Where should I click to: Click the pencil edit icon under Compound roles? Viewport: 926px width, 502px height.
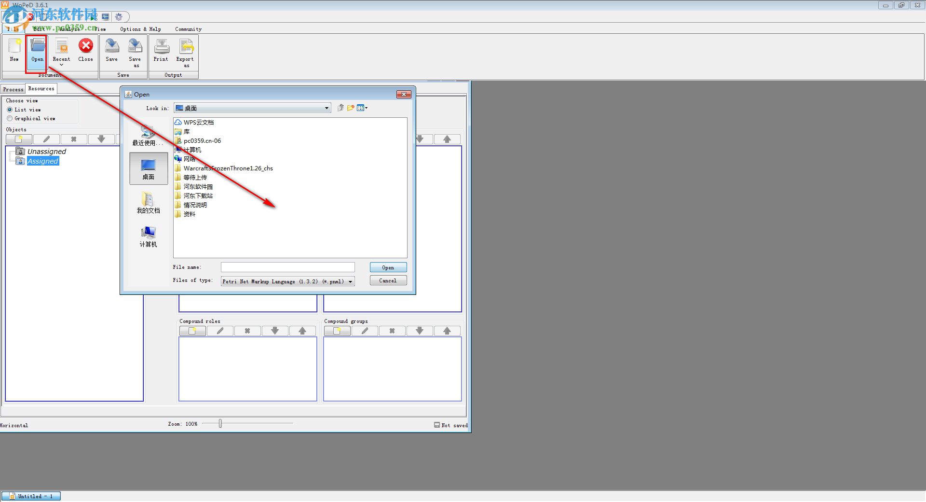(220, 331)
